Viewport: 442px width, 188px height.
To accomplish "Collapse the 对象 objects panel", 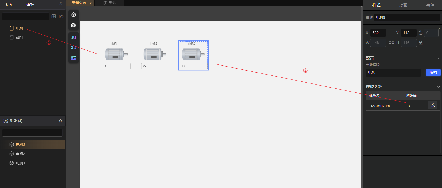I will tap(61, 121).
